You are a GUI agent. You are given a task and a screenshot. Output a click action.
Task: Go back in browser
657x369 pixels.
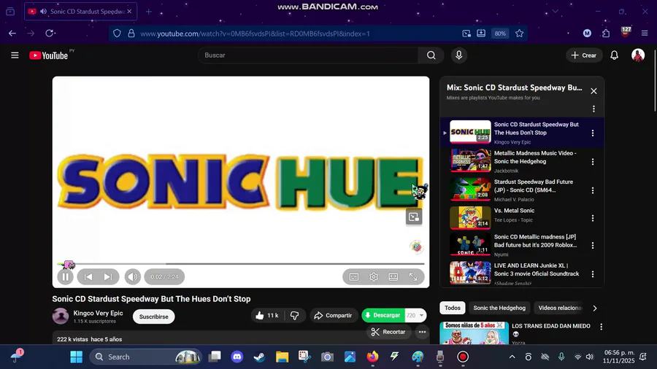(12, 34)
